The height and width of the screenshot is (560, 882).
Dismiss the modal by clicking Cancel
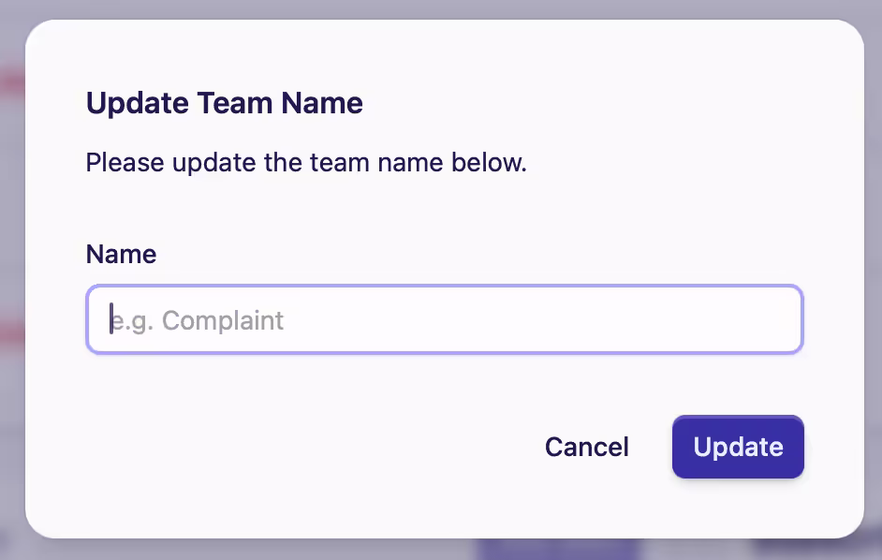(586, 447)
